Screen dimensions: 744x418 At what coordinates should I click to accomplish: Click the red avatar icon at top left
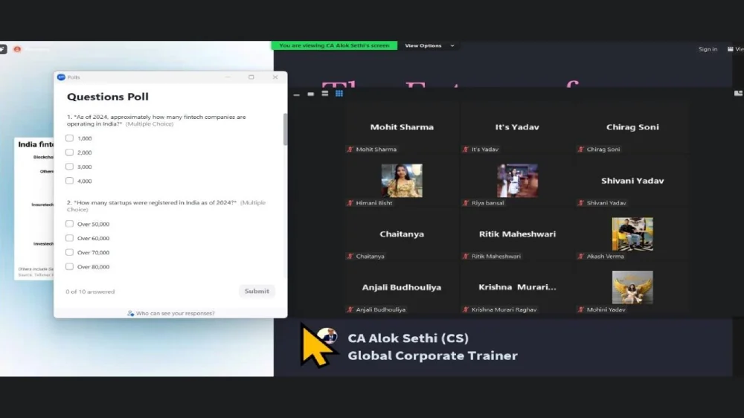[17, 49]
